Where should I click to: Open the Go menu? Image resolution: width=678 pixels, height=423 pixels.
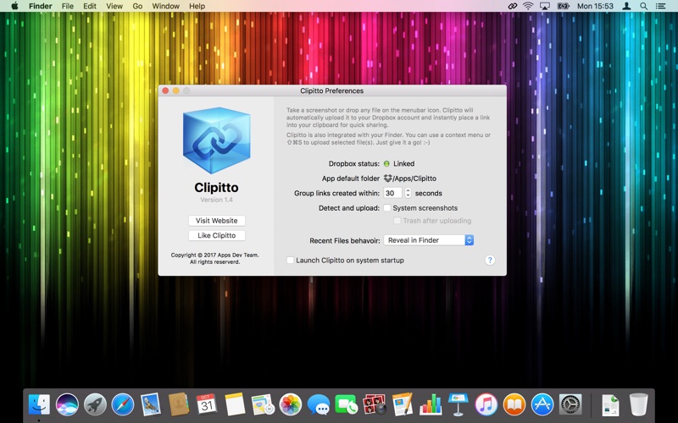coord(137,6)
